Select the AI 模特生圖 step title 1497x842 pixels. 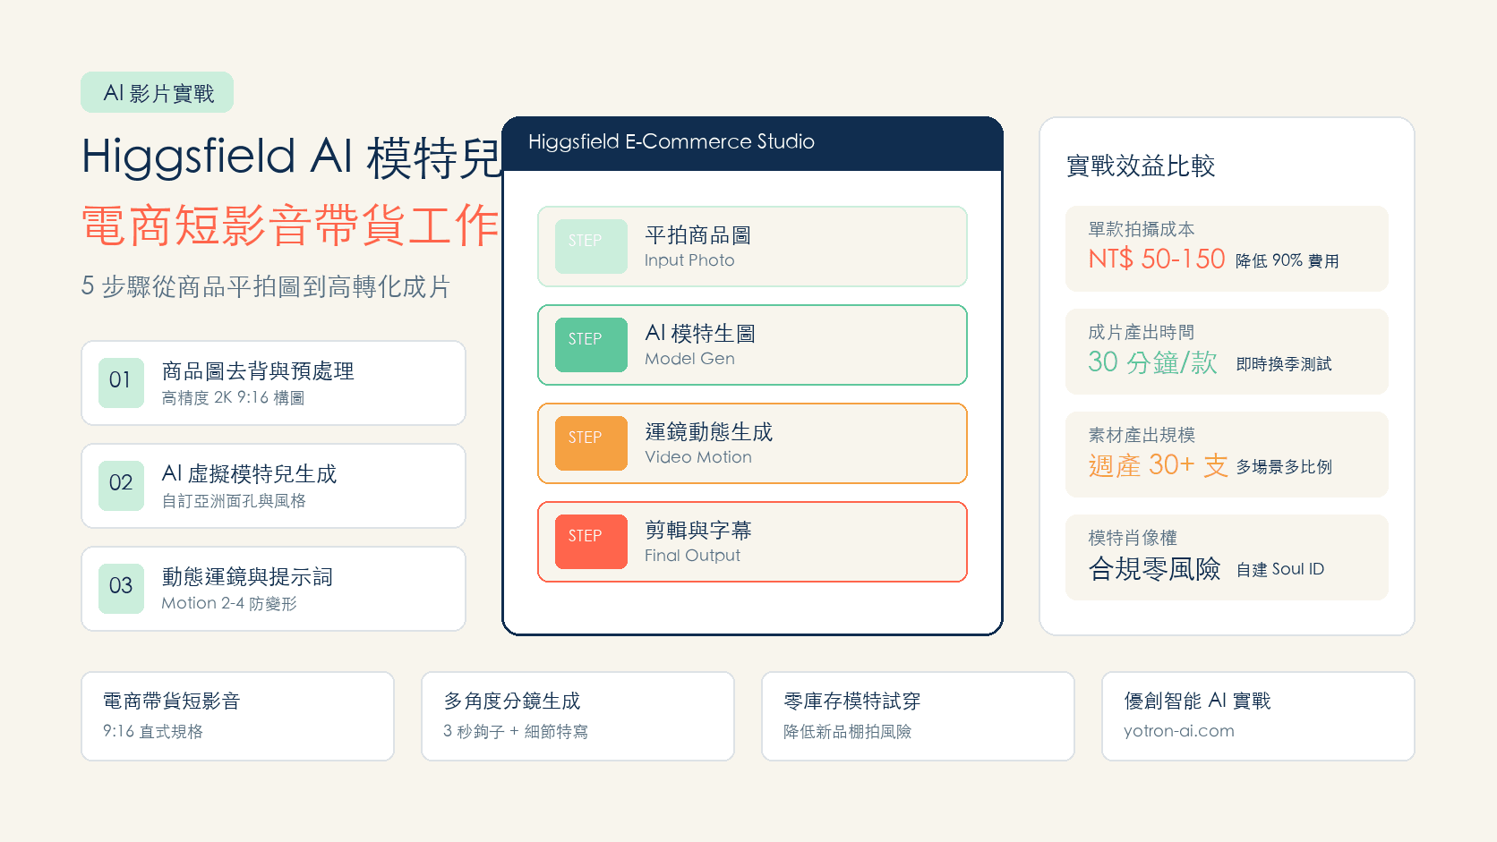coord(700,333)
